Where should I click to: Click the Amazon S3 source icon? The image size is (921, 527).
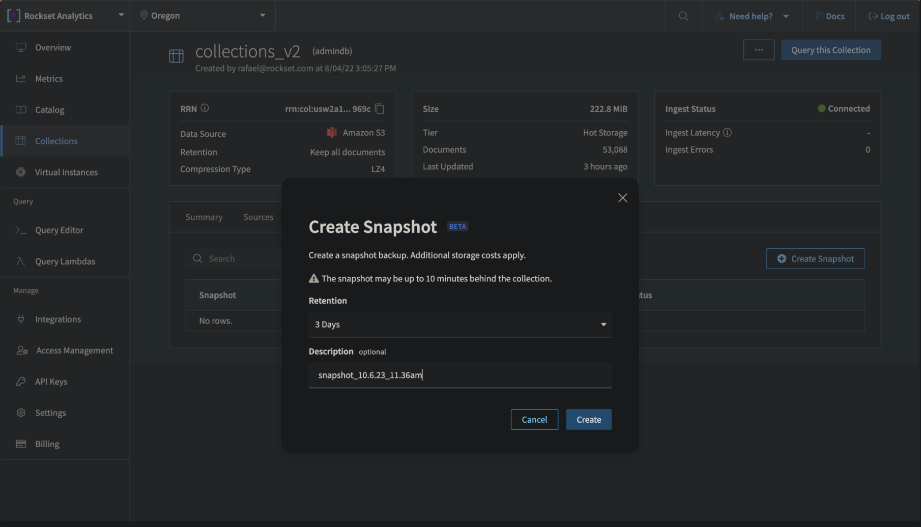coord(332,133)
